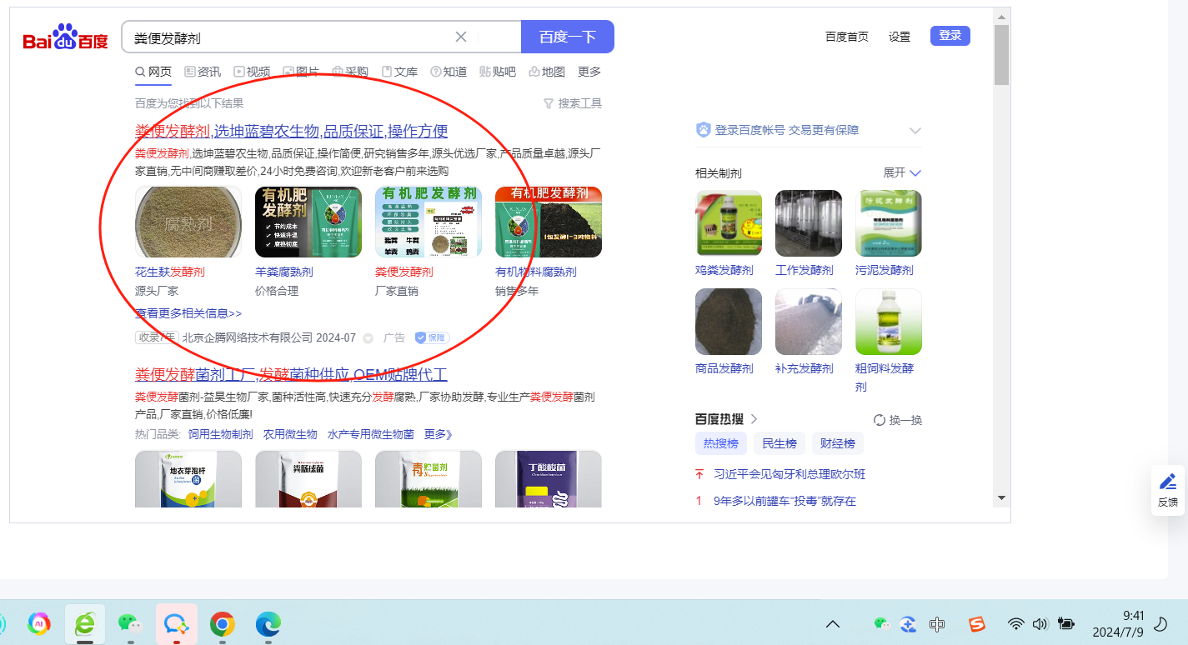The height and width of the screenshot is (645, 1188).
Task: Switch to the 知道 tab
Action: click(449, 72)
